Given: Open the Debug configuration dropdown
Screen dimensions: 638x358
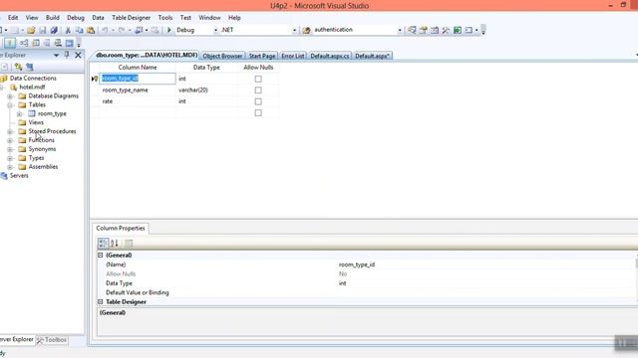Looking at the screenshot, I should tap(215, 30).
